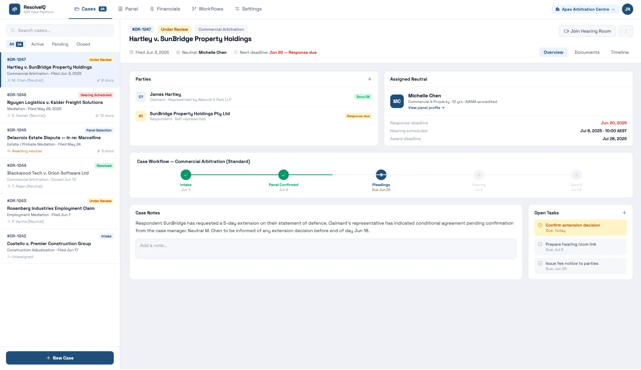Filter cases by All
The width and height of the screenshot is (641, 370).
[16, 44]
